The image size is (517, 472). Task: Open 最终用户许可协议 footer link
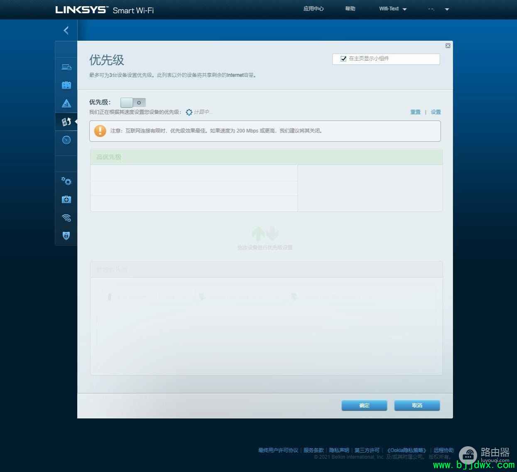[x=278, y=450]
